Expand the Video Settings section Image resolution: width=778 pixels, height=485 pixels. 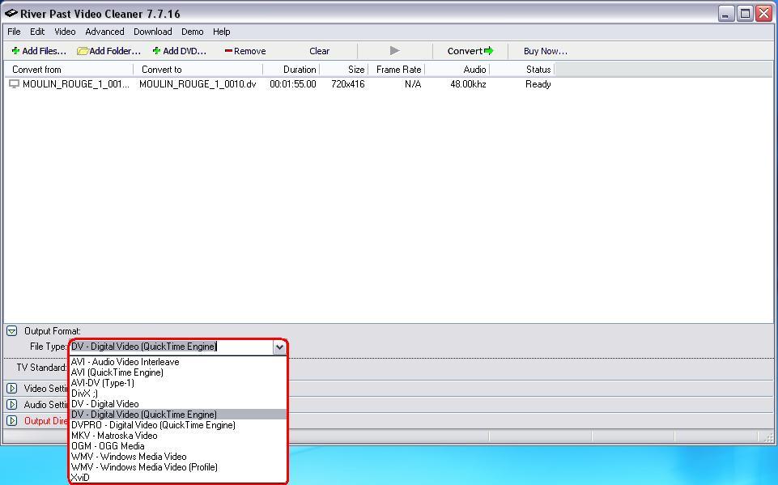click(12, 389)
